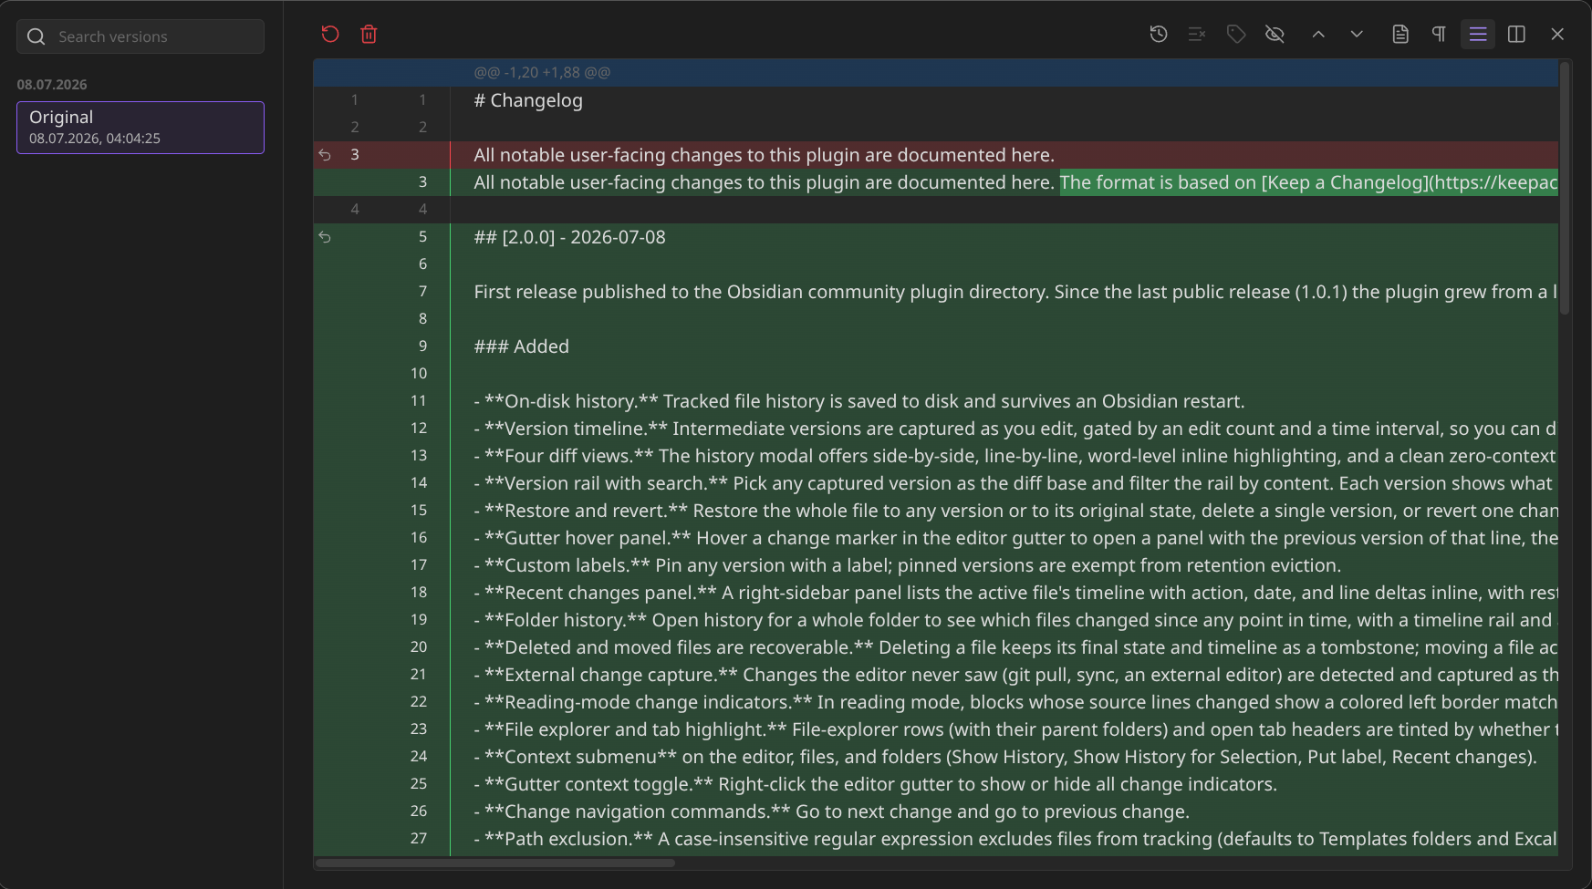
Task: Click the Deleted and moved files line
Action: (x=1015, y=647)
